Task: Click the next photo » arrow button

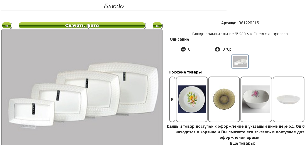Action: click(157, 26)
